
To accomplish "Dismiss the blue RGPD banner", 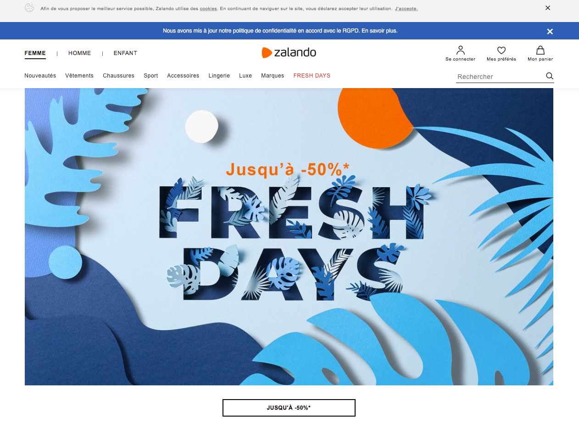I will pyautogui.click(x=550, y=31).
